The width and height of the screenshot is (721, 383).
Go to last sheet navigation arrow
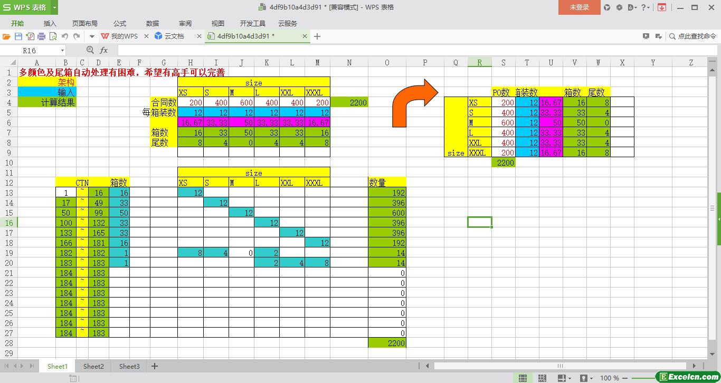32,366
